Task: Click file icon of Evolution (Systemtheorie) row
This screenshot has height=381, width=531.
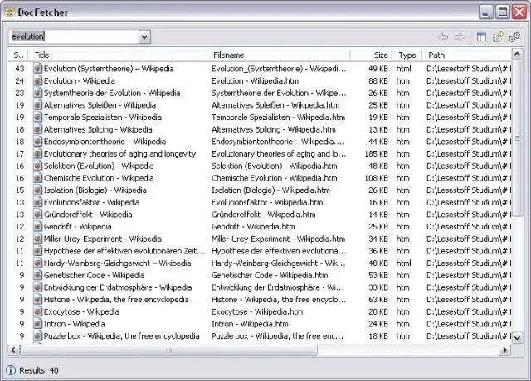Action: click(x=37, y=69)
